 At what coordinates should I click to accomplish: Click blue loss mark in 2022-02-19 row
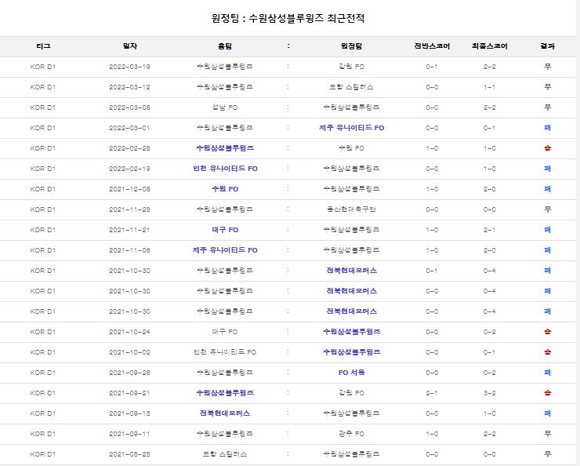click(547, 169)
